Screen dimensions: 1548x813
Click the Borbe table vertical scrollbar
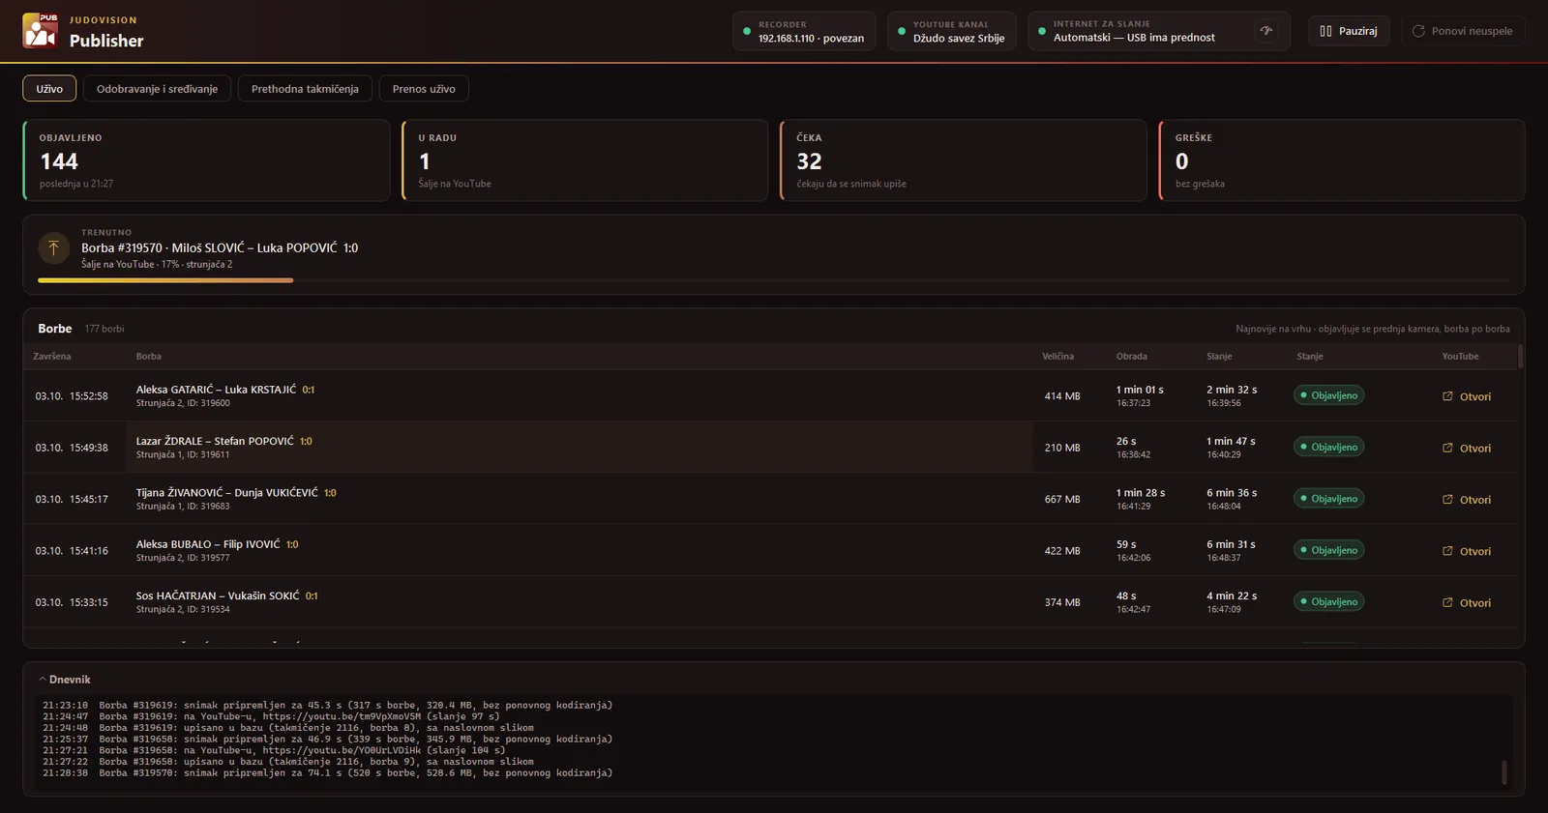click(x=1520, y=357)
